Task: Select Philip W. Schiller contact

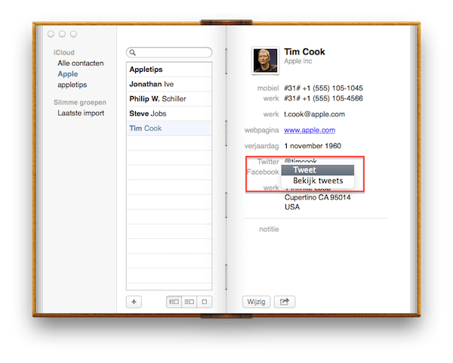Action: click(169, 99)
